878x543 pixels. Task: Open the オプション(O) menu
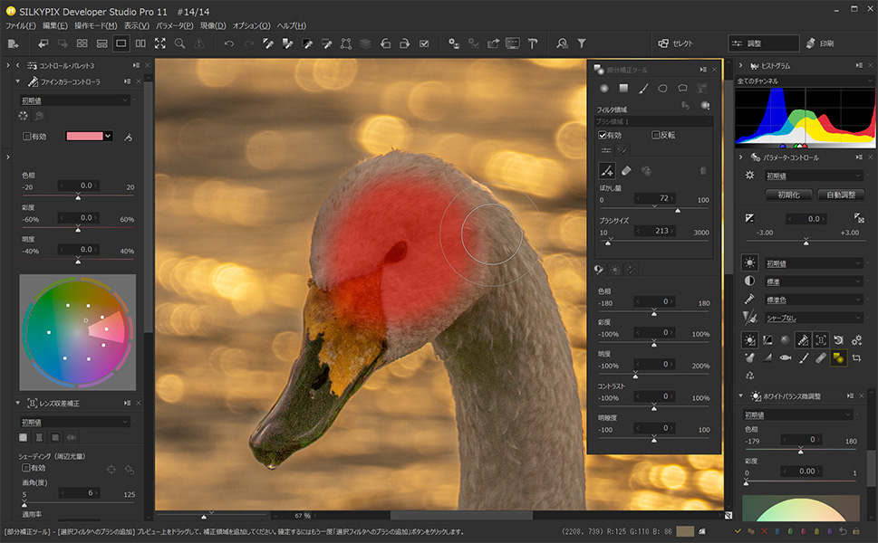[251, 25]
